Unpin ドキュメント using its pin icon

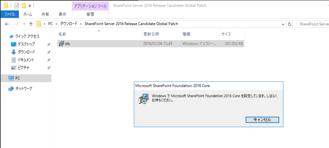point(49,60)
